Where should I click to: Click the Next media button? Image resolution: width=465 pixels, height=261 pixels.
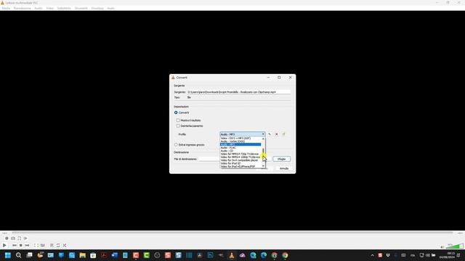(27, 245)
